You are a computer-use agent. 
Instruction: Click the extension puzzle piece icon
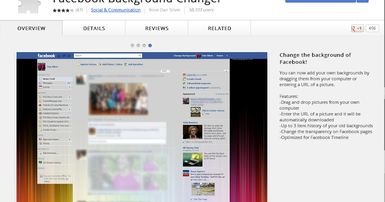[29, 6]
